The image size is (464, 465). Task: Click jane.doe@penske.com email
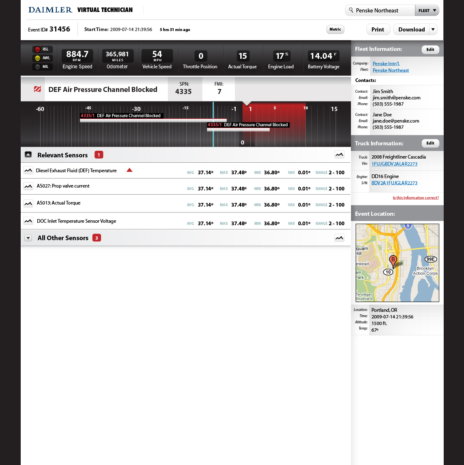(396, 120)
